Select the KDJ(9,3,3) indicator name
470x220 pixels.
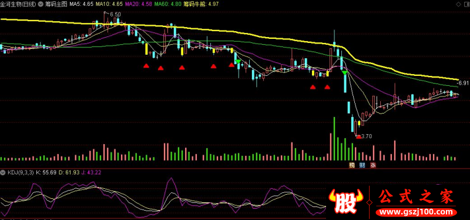tap(21, 172)
